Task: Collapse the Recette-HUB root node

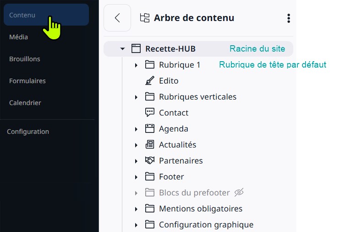Action: pyautogui.click(x=122, y=49)
